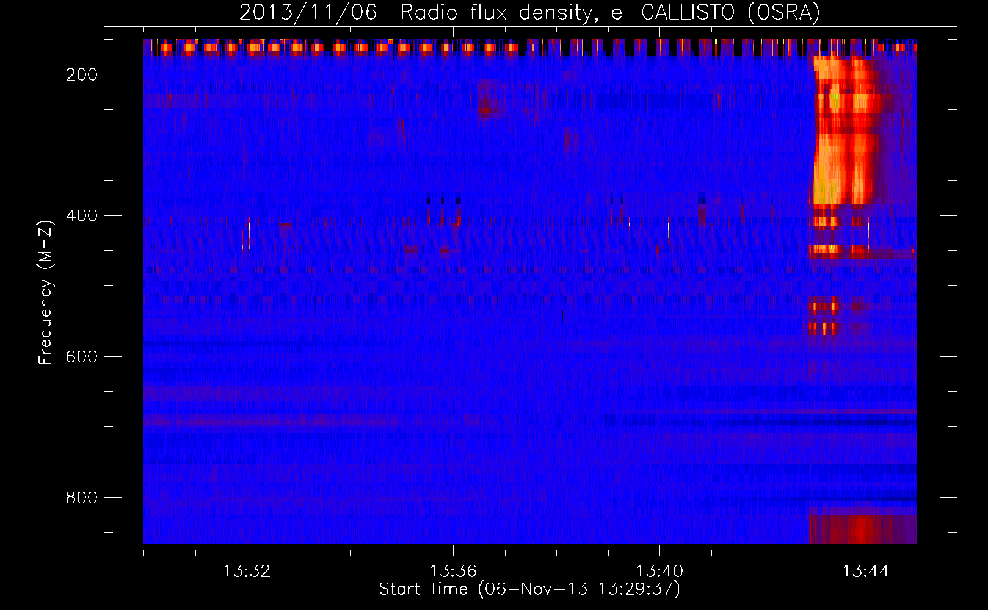988x610 pixels.
Task: Click the red emission patch at spectrogram bottom right
Action: (862, 529)
